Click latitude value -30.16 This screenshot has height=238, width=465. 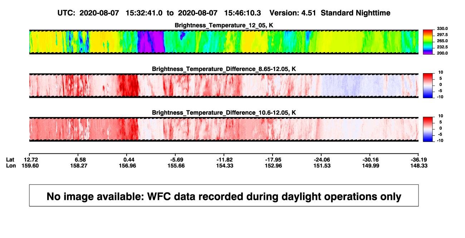[x=371, y=159]
